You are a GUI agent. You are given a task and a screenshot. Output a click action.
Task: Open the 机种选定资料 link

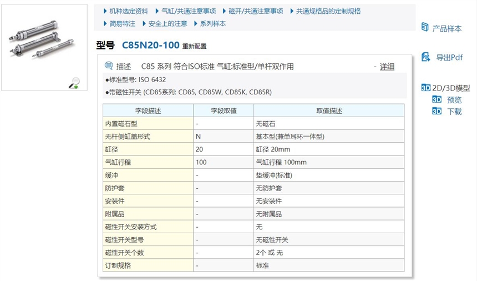pyautogui.click(x=129, y=11)
